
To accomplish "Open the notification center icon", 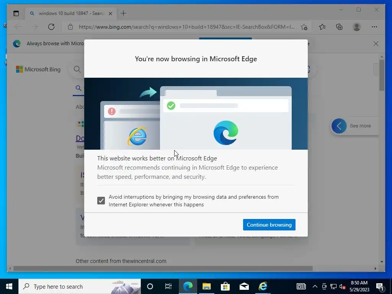I will click(x=380, y=287).
